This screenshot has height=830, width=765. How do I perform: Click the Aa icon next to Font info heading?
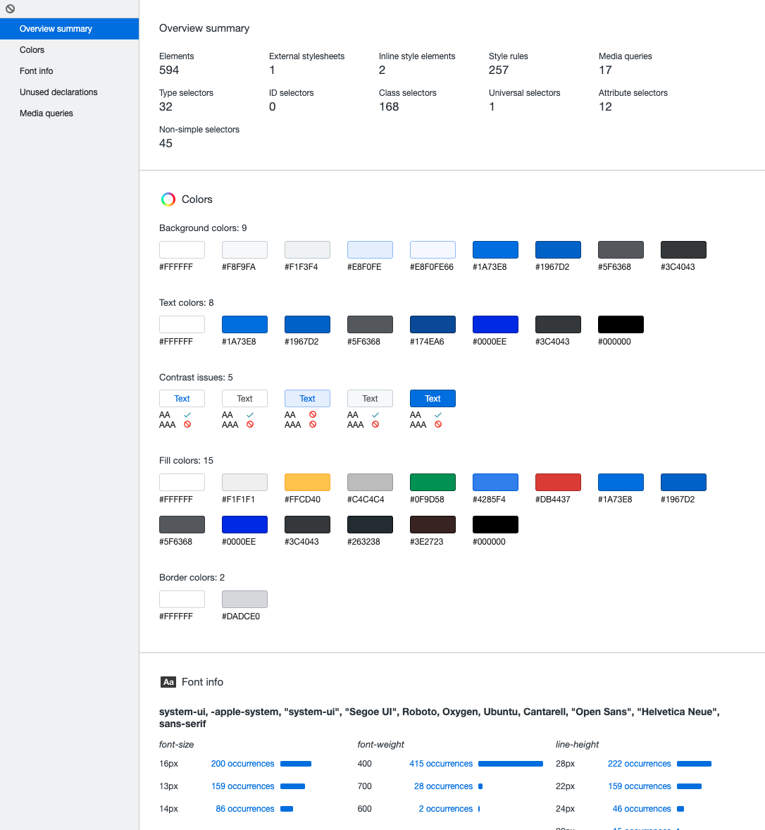click(168, 682)
